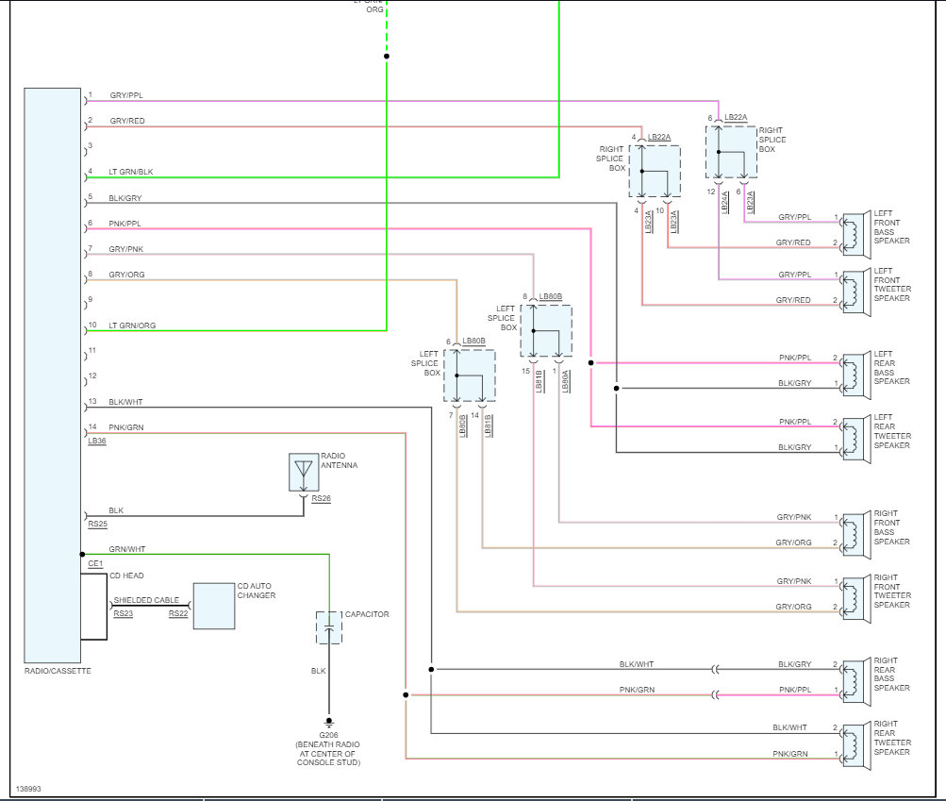This screenshot has width=946, height=801.
Task: Click PNK/GRN label at Right Rear Tweeter Speaker
Action: pos(790,754)
